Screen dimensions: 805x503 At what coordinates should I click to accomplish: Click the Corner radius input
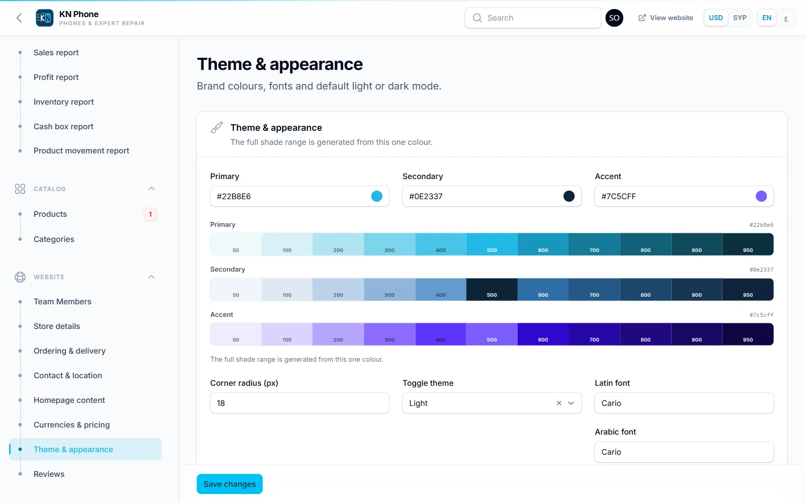[x=299, y=403]
